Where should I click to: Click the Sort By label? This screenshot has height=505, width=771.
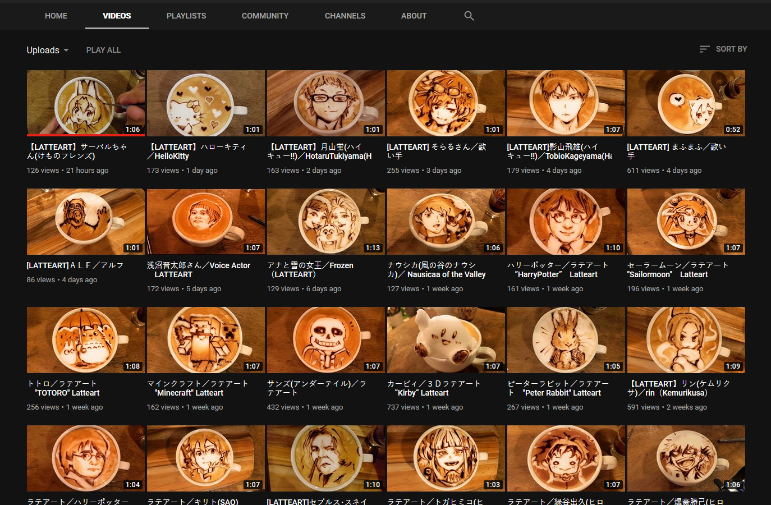[x=731, y=49]
